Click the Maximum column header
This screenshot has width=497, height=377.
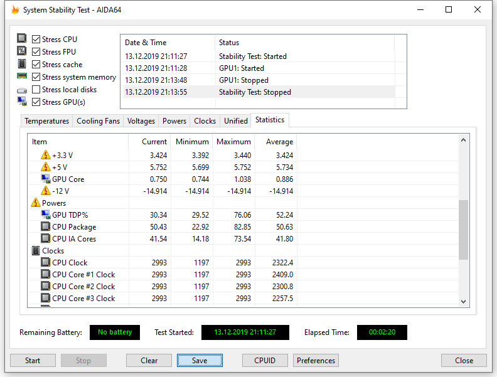click(234, 142)
